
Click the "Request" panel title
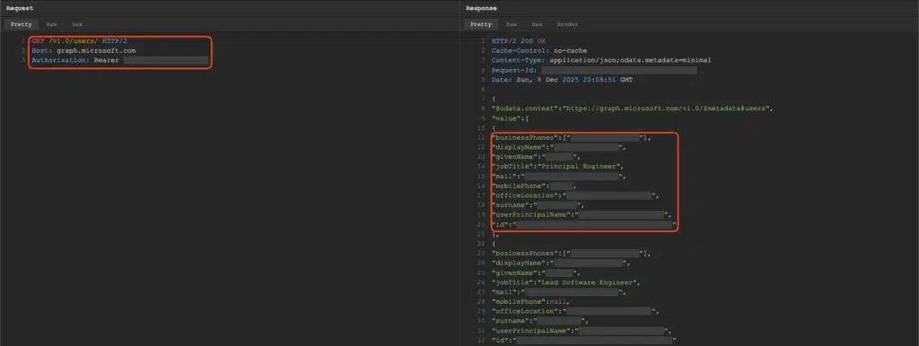click(x=20, y=8)
